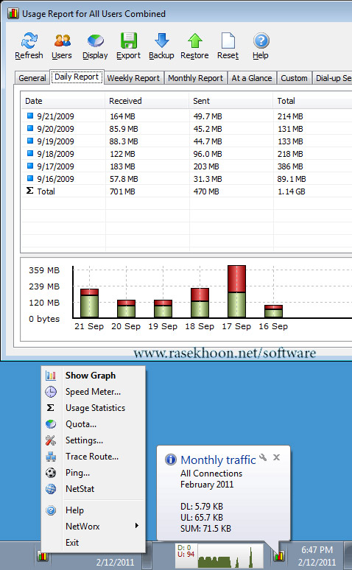Screen dimensions: 352x570
Task: Select the 9/18/2009 row
Action: click(186, 154)
